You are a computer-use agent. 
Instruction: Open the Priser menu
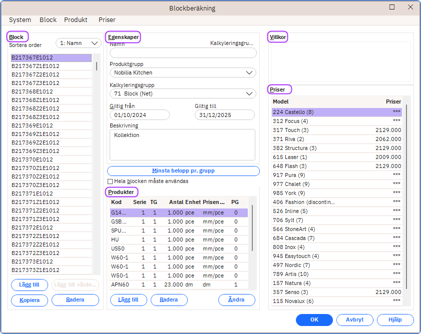[107, 20]
